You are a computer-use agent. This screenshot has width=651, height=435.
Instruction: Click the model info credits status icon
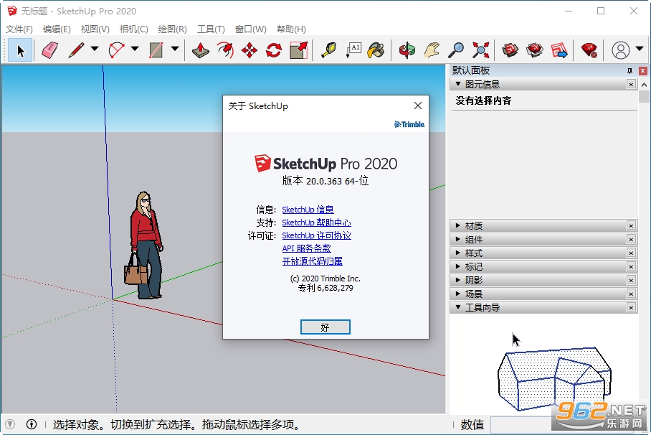tap(32, 424)
